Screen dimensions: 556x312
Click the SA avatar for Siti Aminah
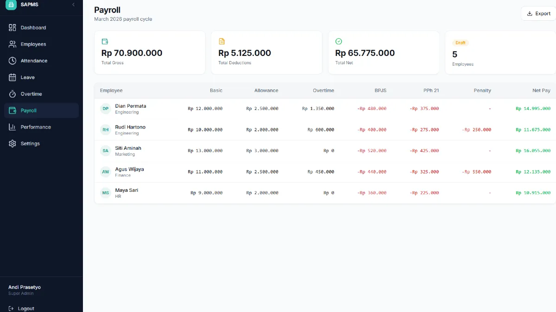click(106, 151)
